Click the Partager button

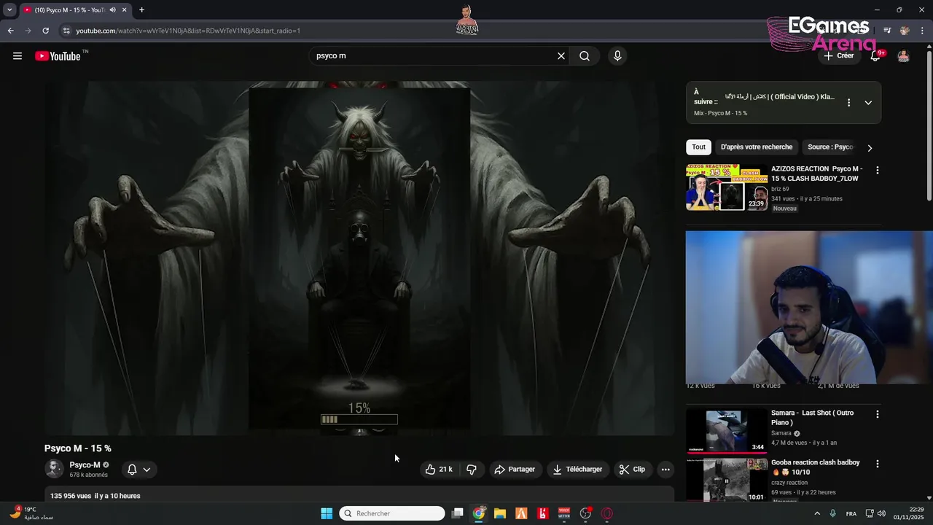(515, 470)
